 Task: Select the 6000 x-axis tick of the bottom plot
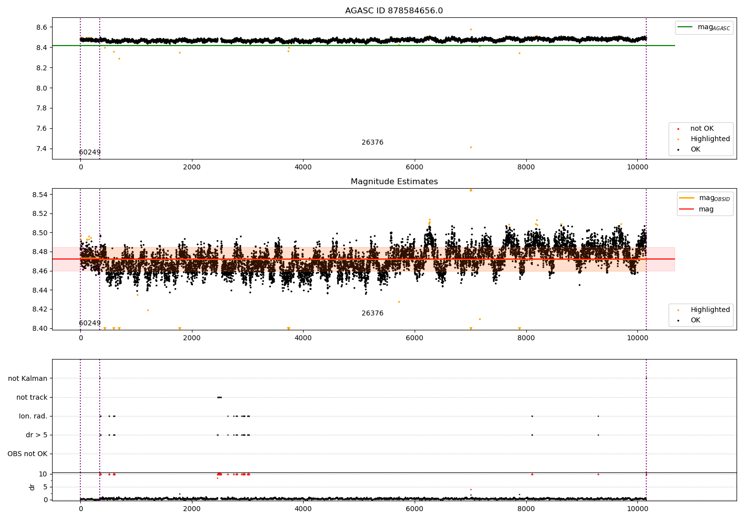415,509
